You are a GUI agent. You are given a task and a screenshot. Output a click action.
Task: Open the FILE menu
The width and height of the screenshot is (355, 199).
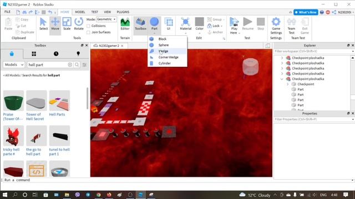click(7, 12)
